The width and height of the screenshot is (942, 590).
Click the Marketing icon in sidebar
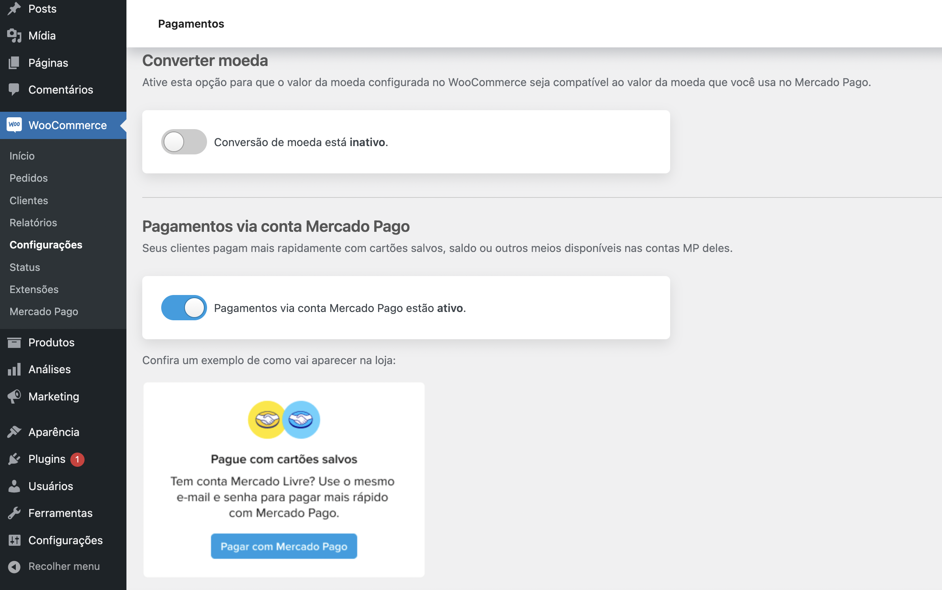coord(13,396)
